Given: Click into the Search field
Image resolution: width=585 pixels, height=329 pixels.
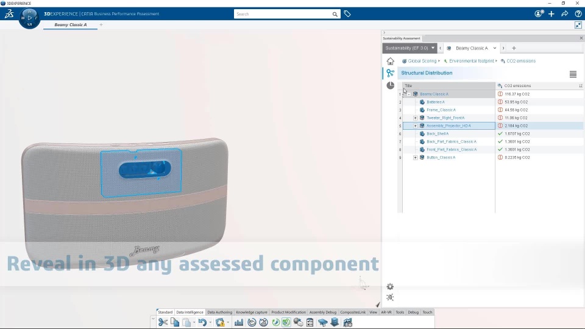Looking at the screenshot, I should tap(283, 14).
